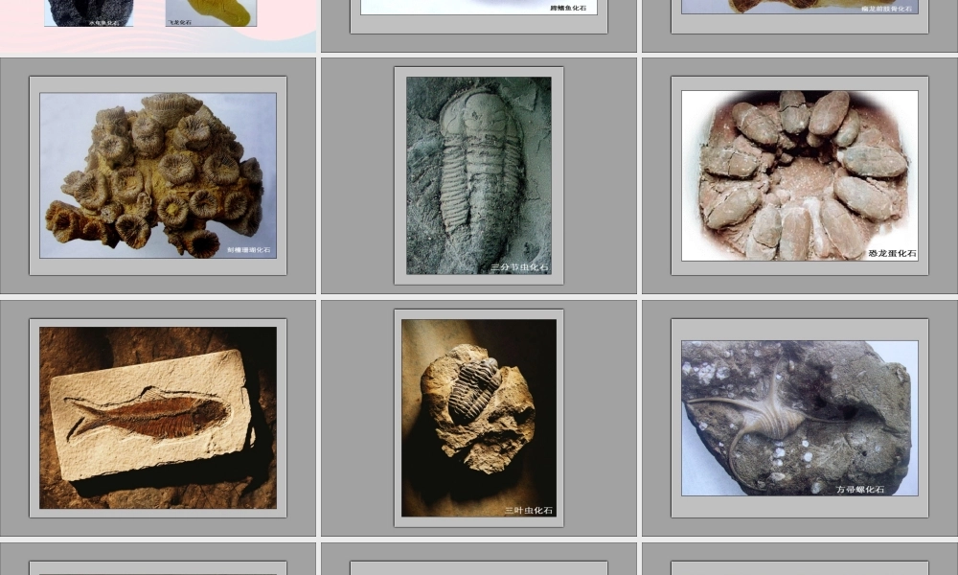Click the 恐龙蛋化石 caption text
Image resolution: width=958 pixels, height=575 pixels.
tap(891, 254)
